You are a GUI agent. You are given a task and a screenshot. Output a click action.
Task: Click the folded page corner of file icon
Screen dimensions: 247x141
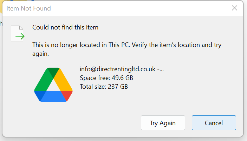click(21, 28)
